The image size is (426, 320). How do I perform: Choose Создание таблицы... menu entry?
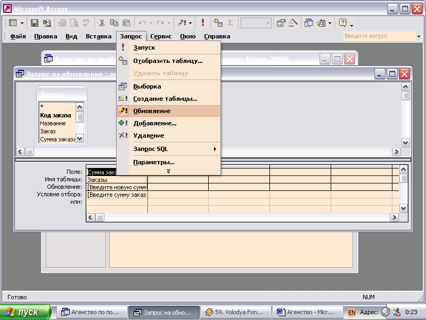coord(165,99)
